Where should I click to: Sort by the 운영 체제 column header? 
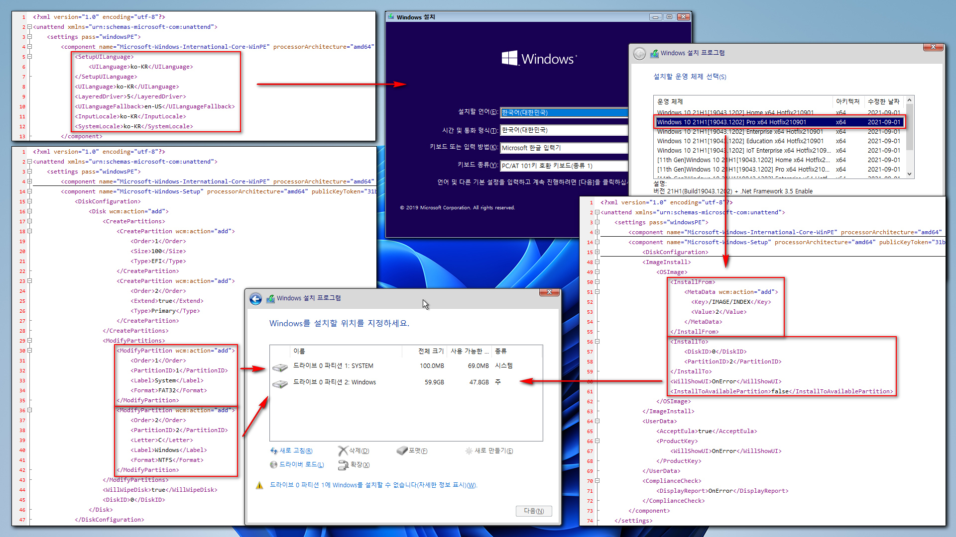point(743,101)
